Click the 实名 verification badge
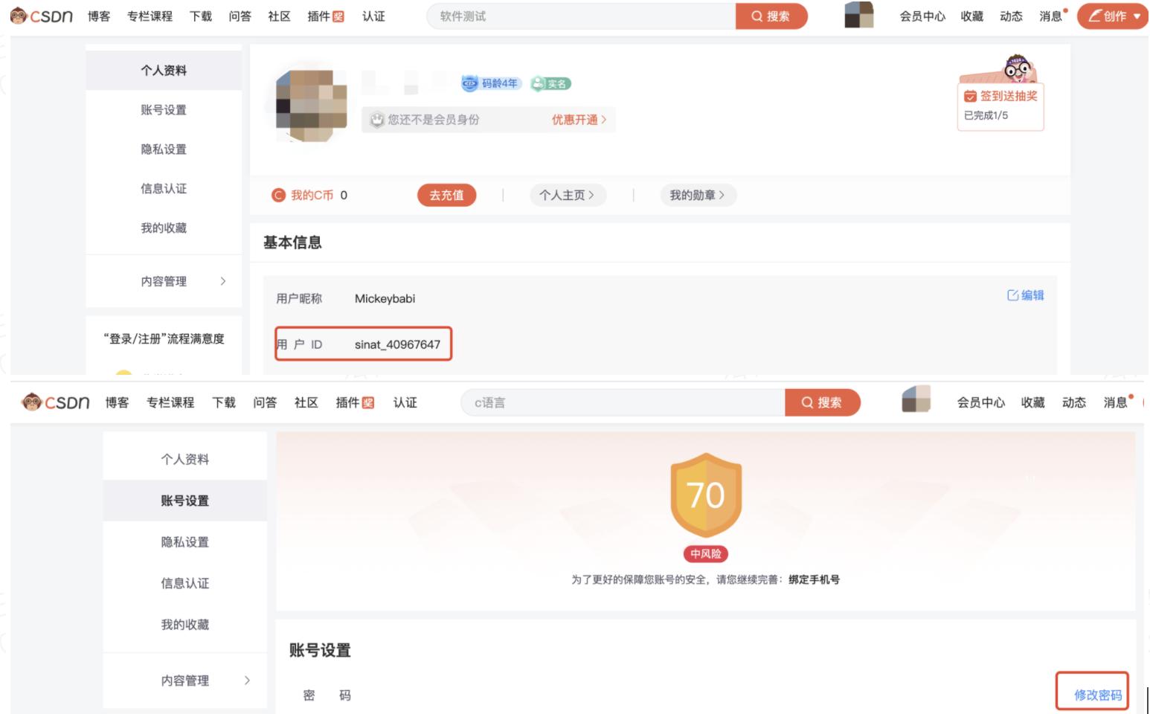The width and height of the screenshot is (1150, 714). point(550,83)
